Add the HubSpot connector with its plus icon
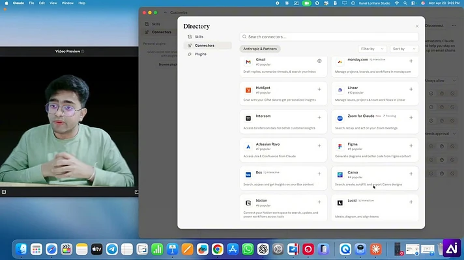The image size is (464, 260). tap(319, 89)
